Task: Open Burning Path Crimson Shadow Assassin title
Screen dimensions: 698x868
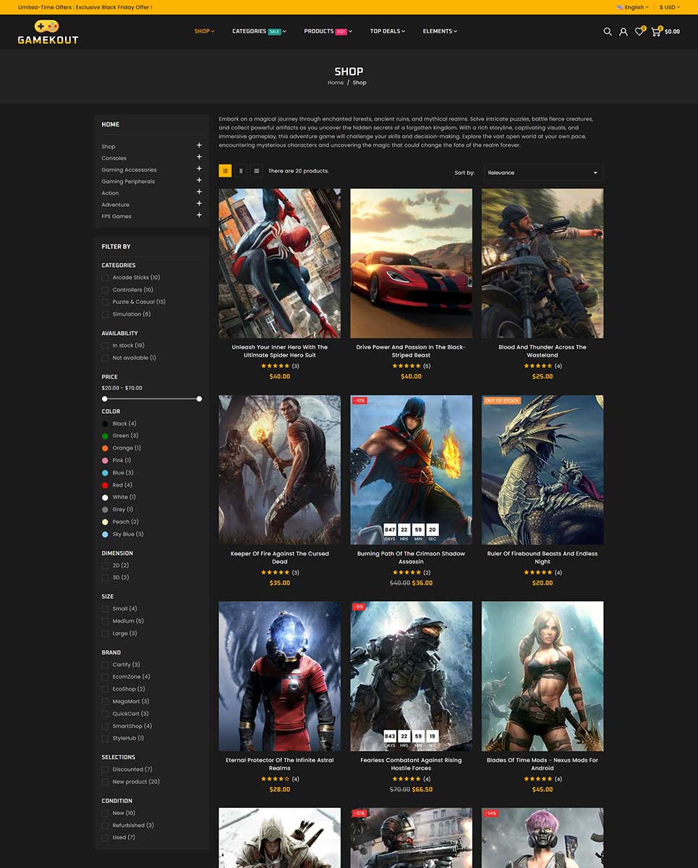Action: [411, 558]
